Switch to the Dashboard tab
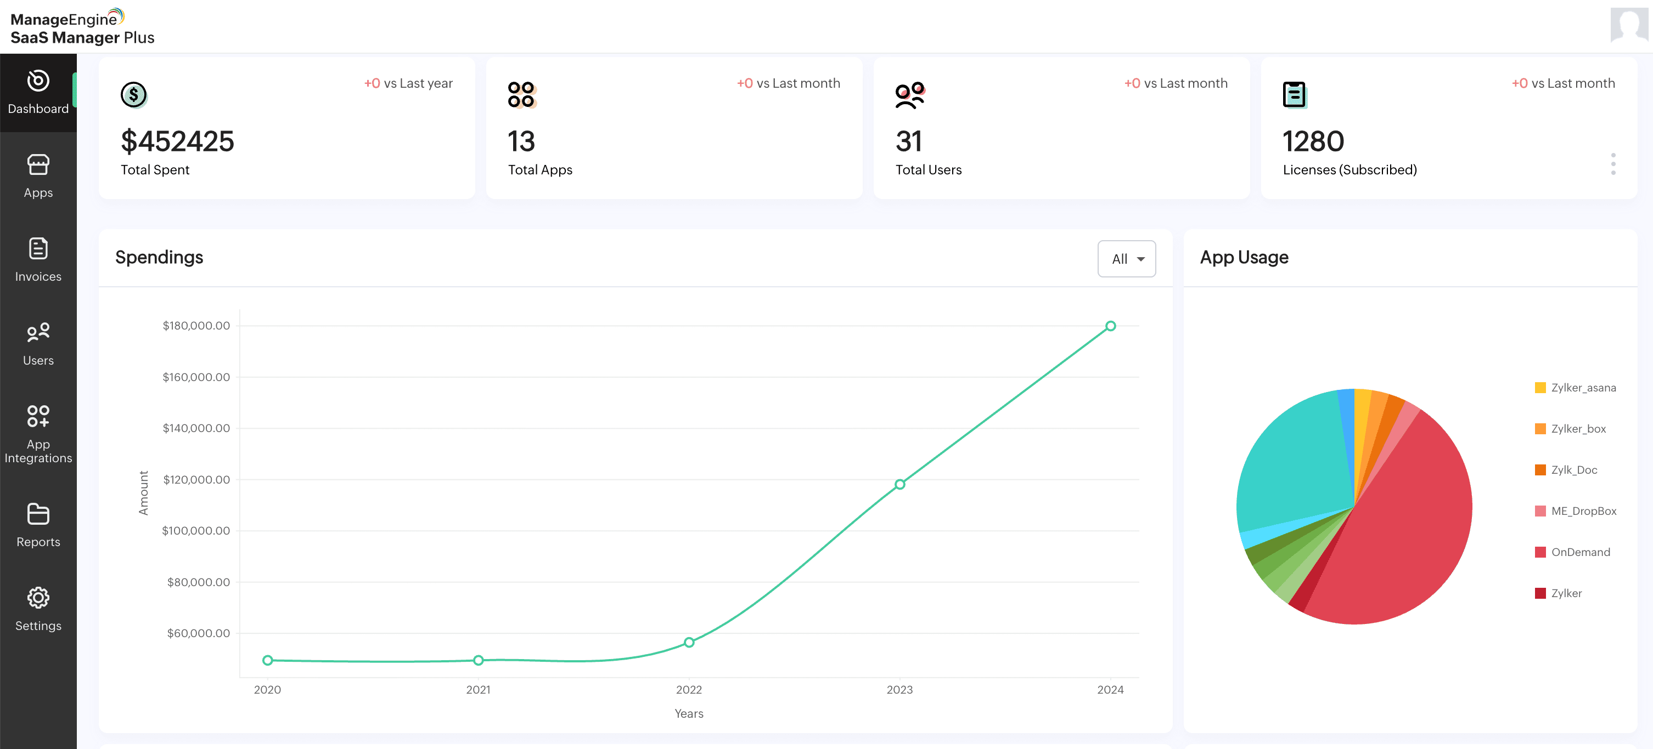 38,92
